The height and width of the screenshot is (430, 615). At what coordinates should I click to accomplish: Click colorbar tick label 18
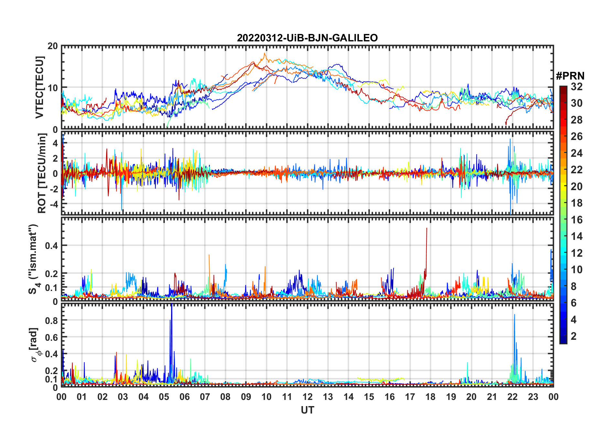pyautogui.click(x=577, y=203)
